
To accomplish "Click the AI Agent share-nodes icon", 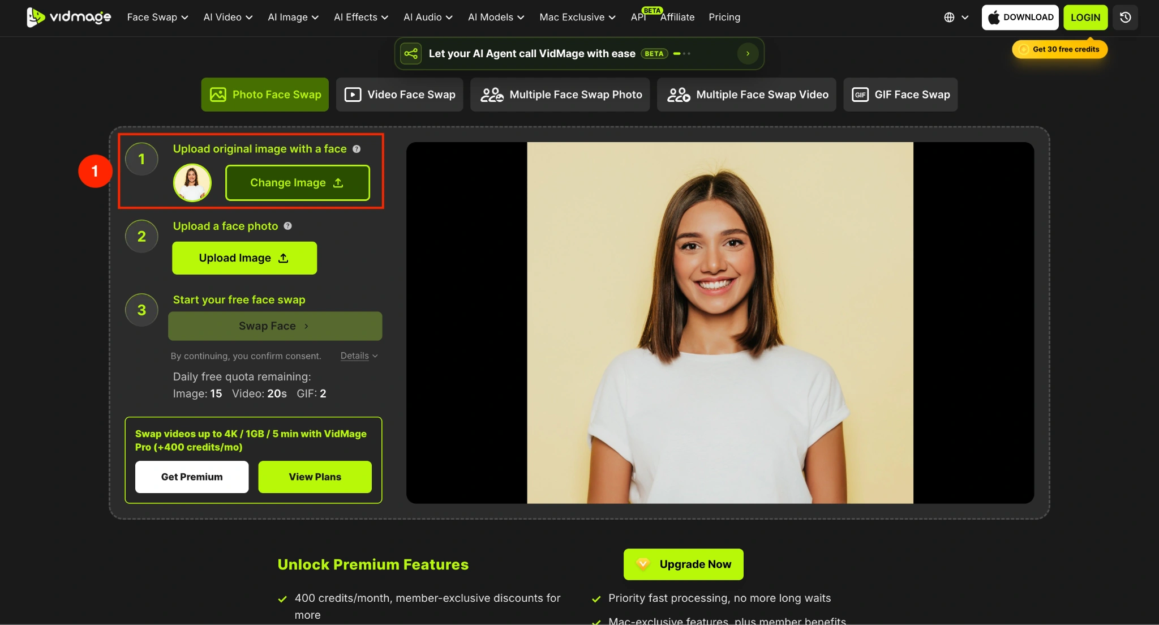I will coord(411,54).
